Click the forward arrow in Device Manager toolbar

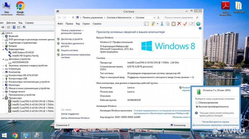click(3, 27)
